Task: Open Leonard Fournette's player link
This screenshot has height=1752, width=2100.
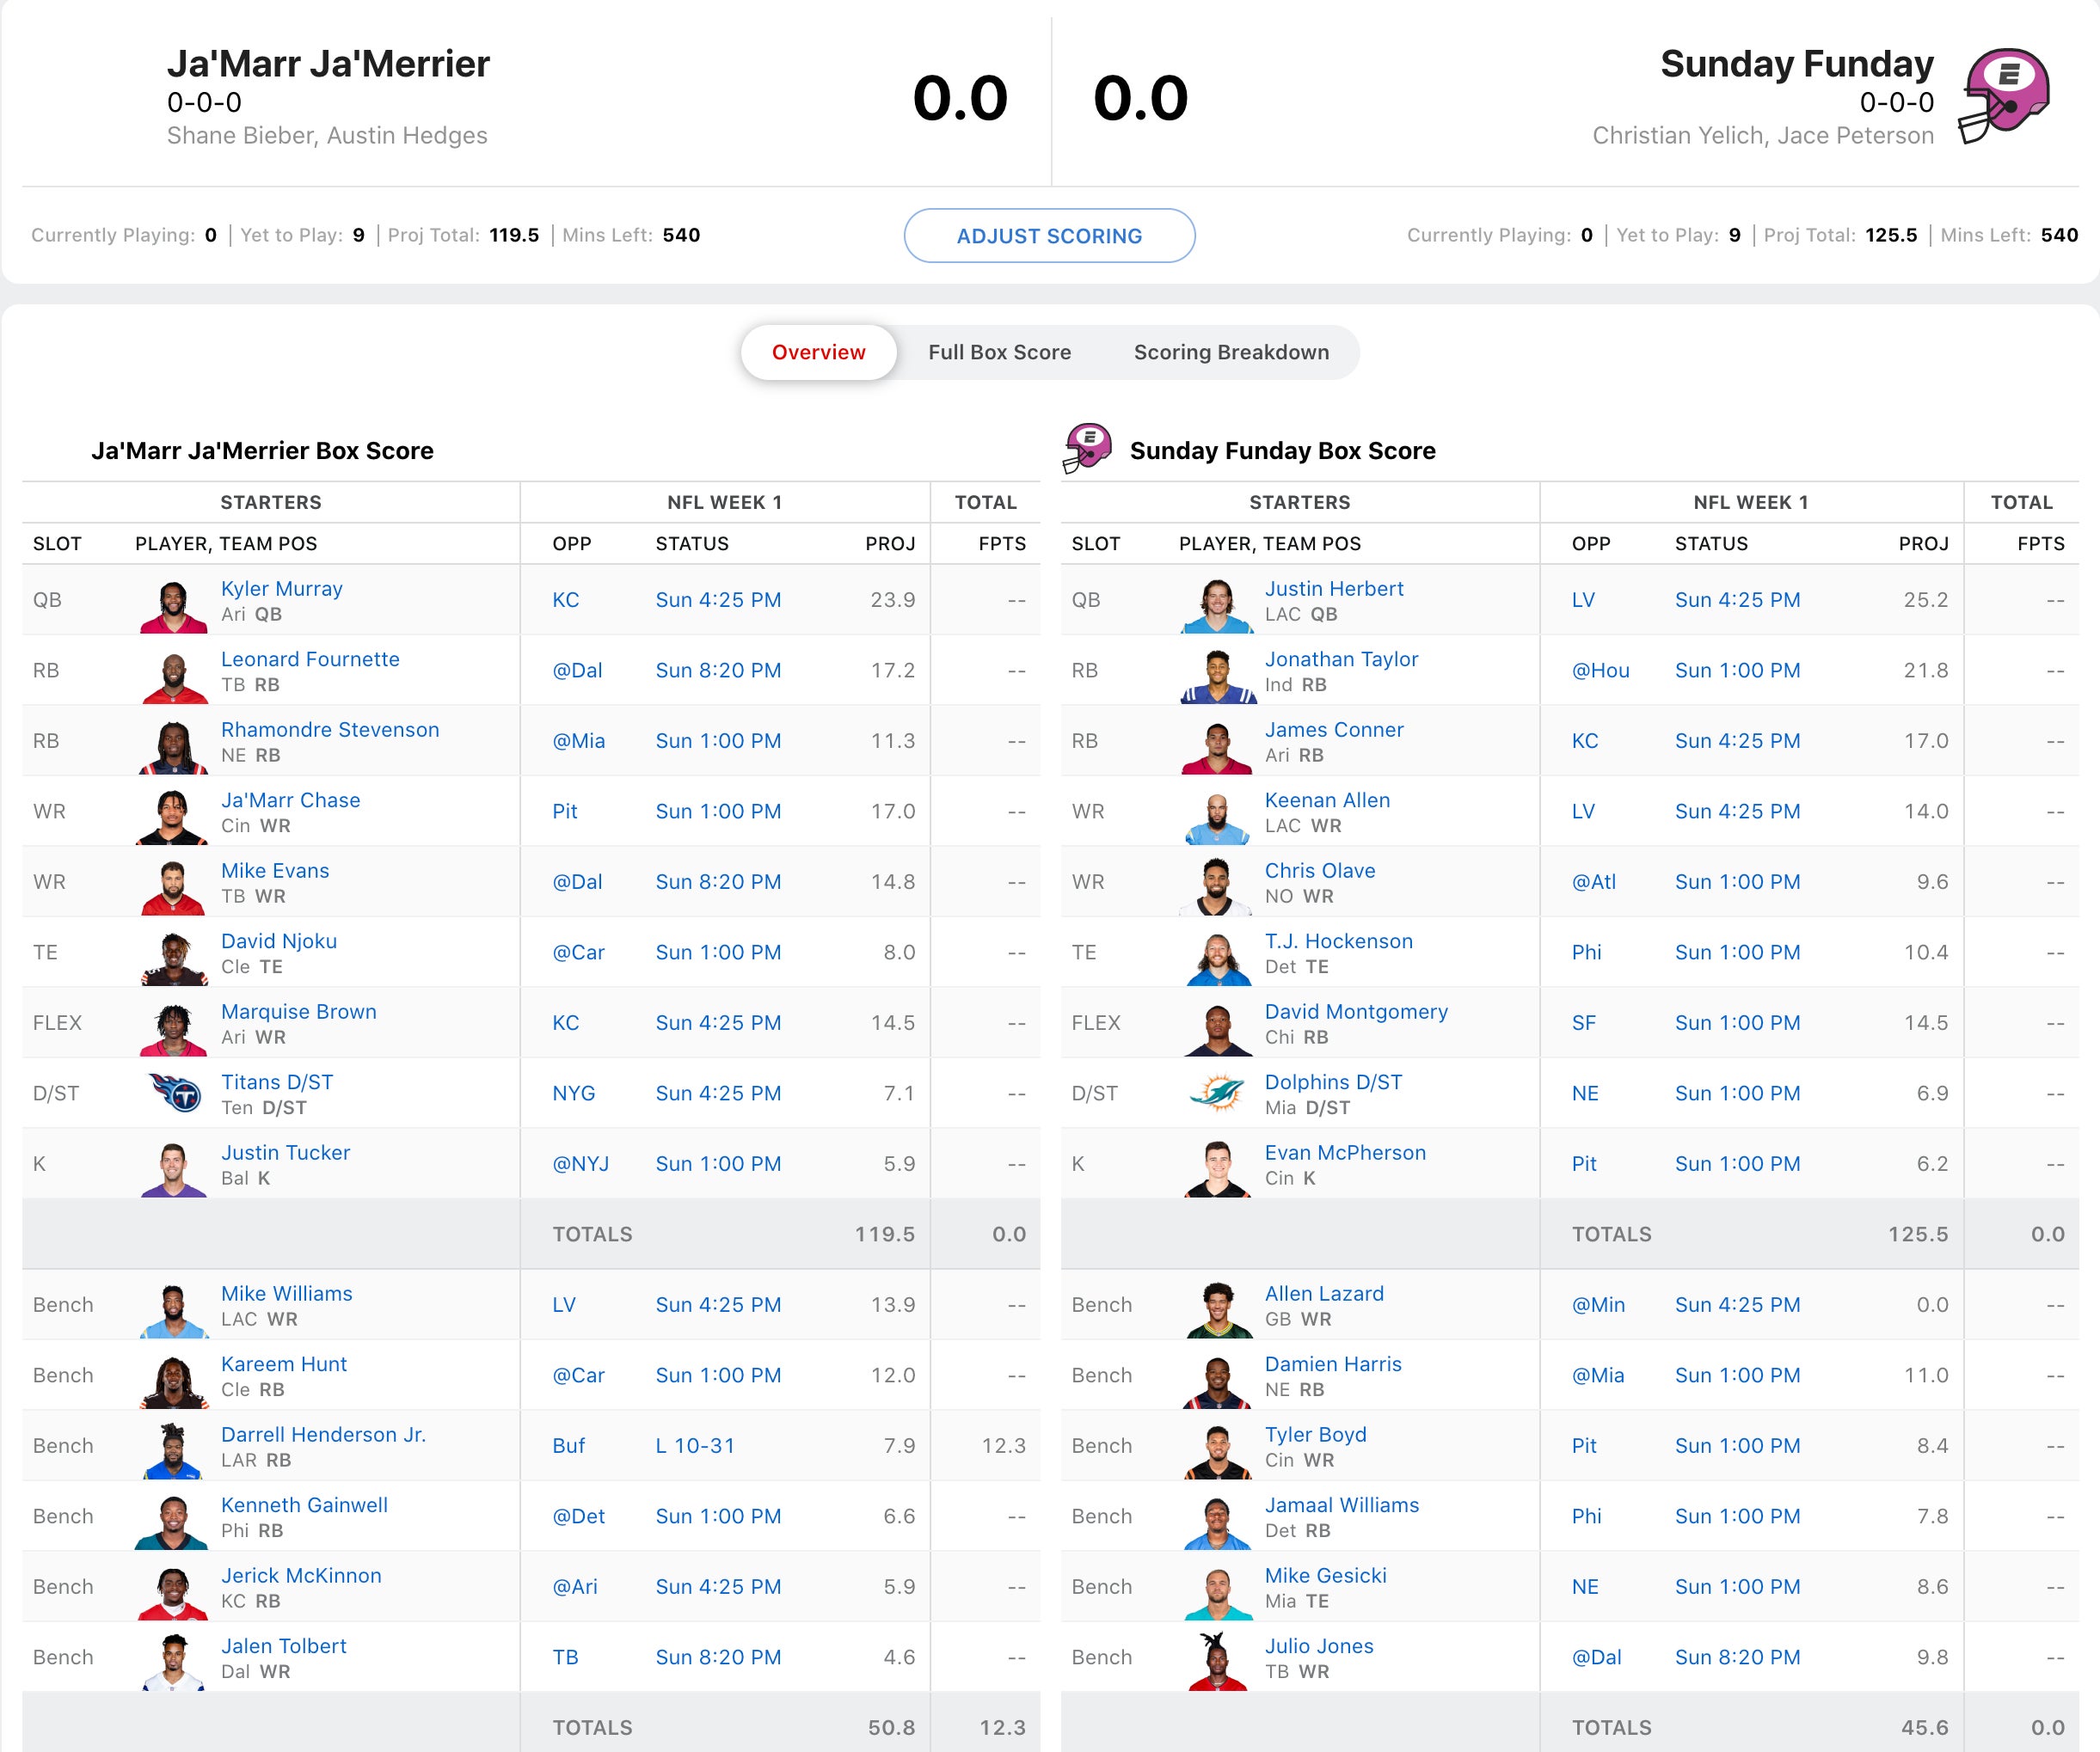Action: (310, 659)
